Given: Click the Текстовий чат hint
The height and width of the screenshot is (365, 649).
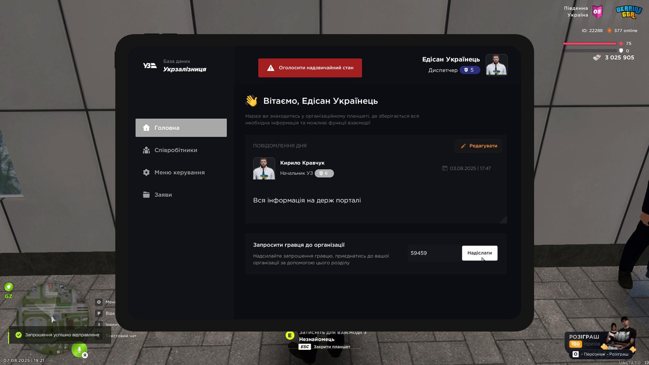Looking at the screenshot, I should point(121,336).
